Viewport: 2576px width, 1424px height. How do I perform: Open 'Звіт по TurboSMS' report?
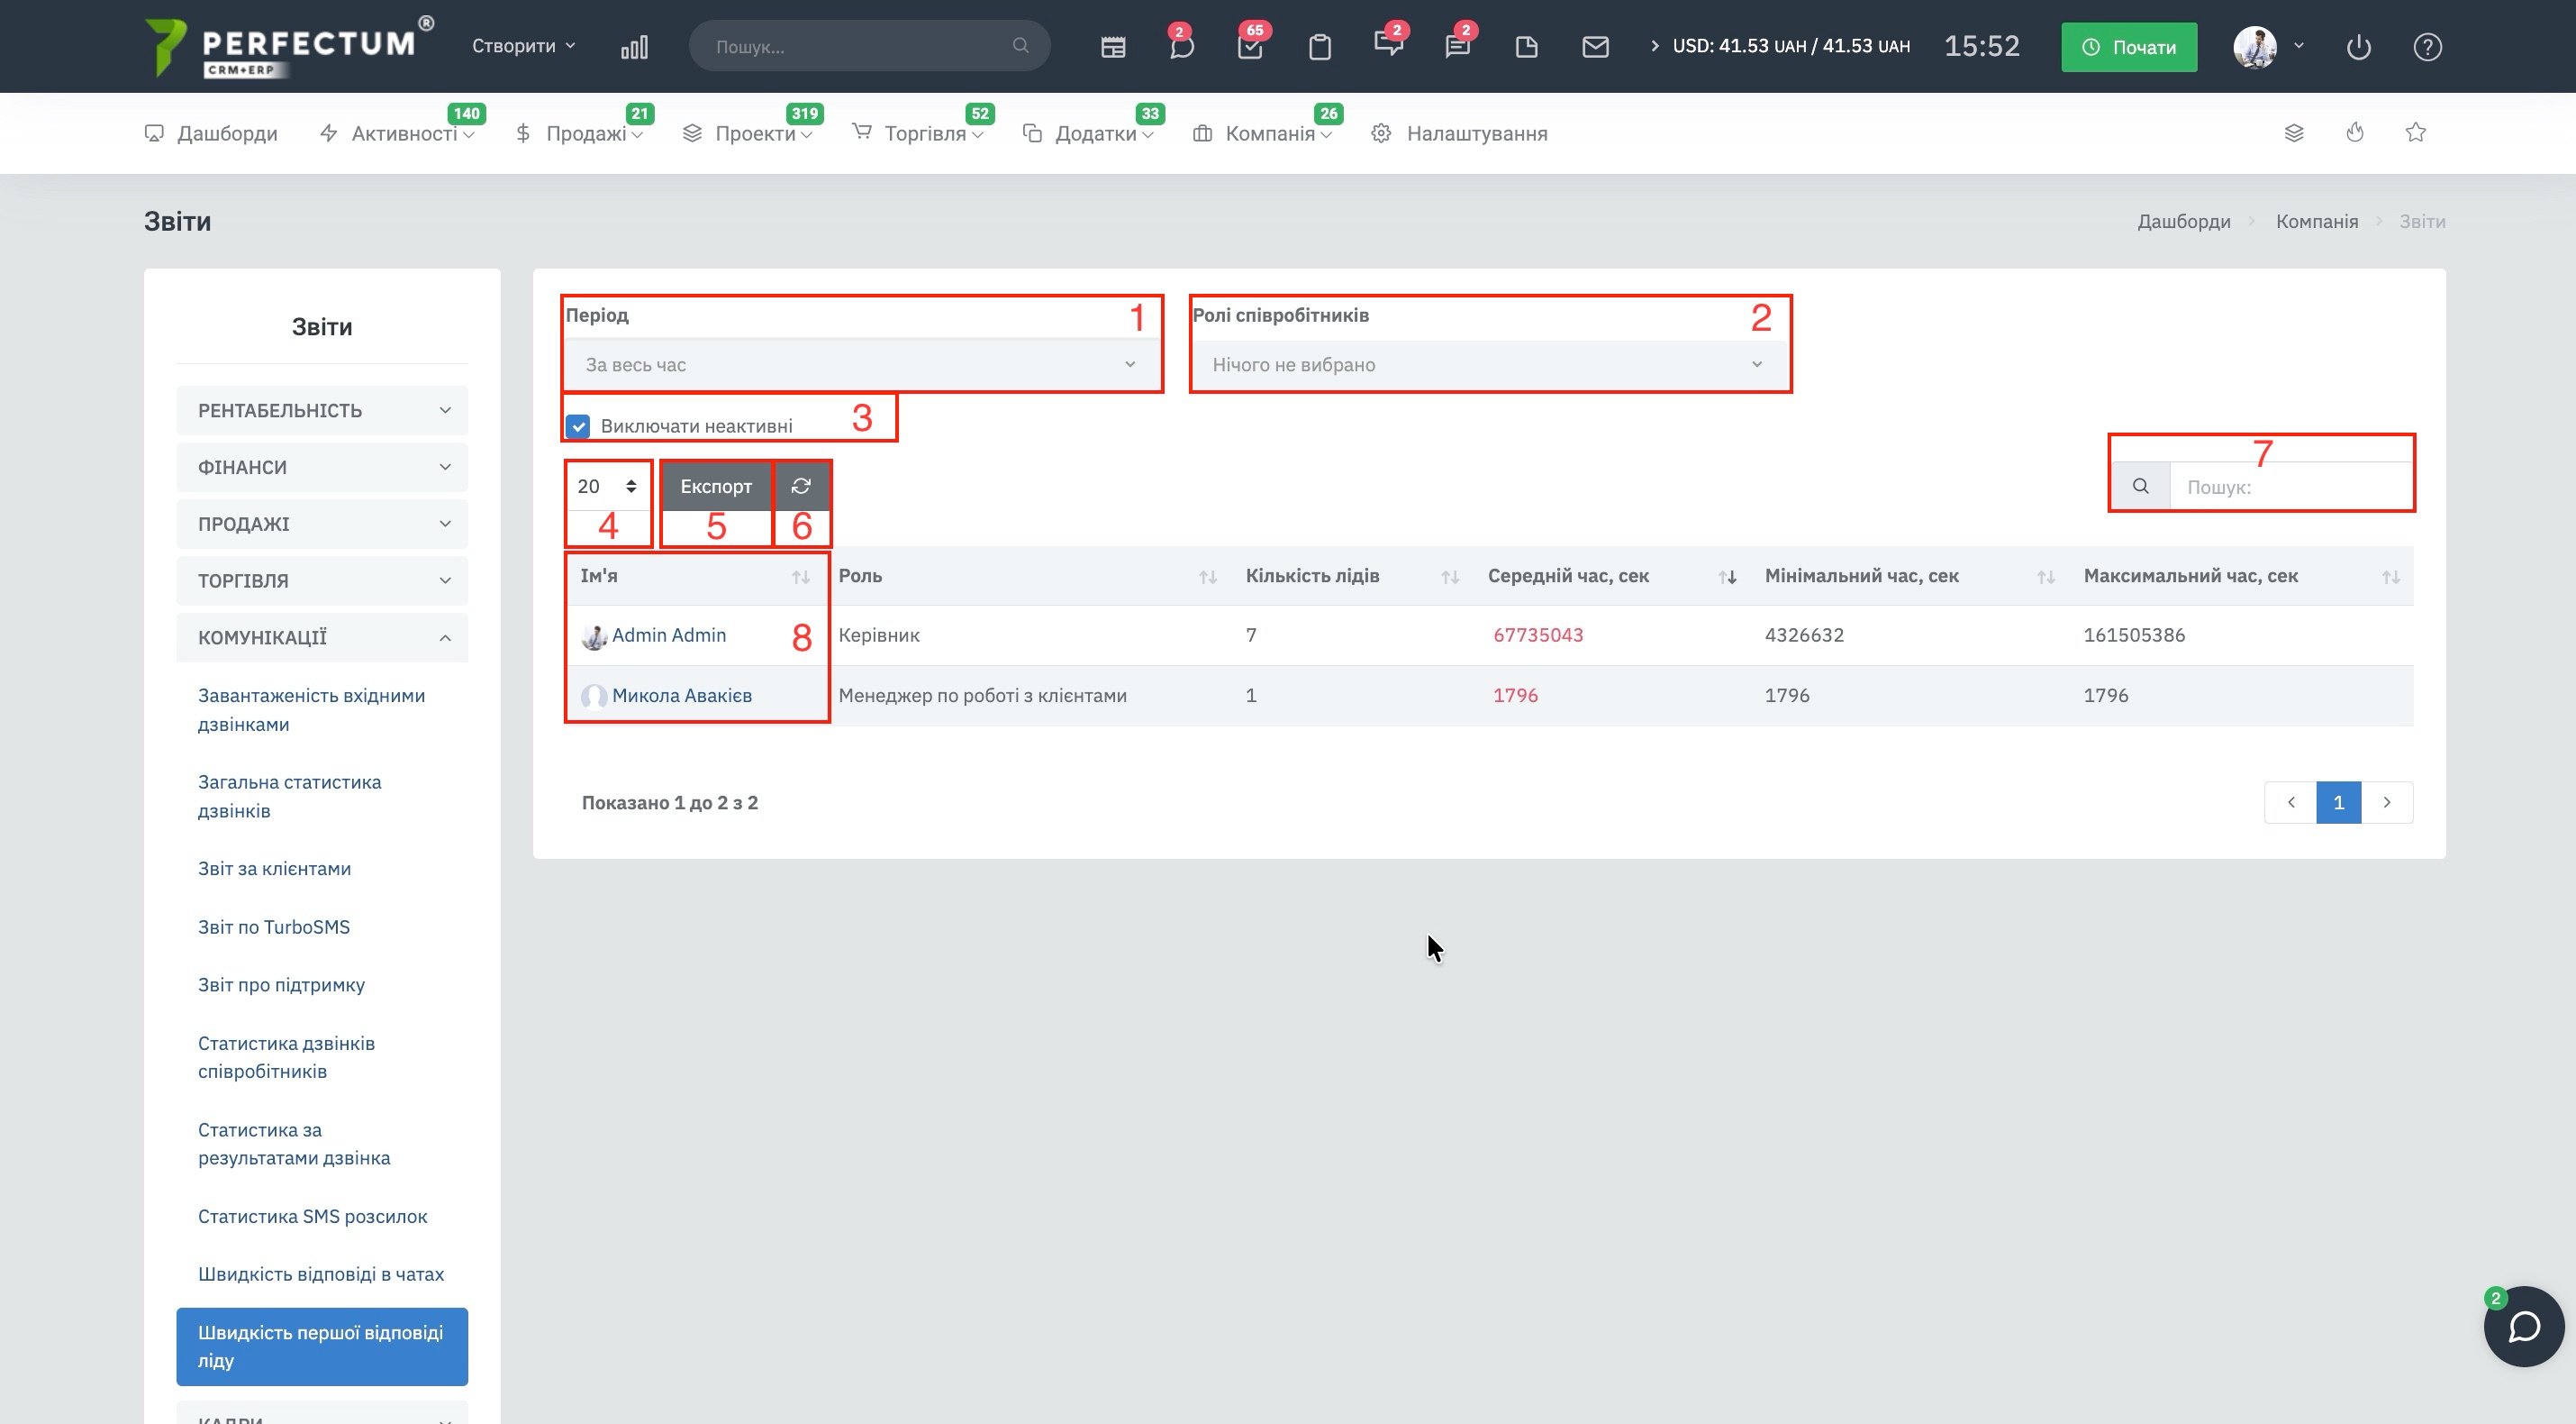pos(274,927)
